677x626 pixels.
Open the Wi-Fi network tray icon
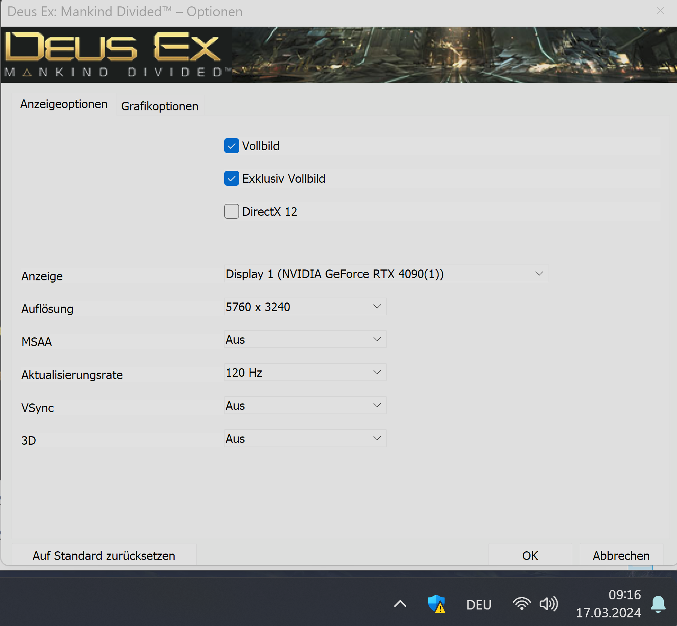[x=522, y=604]
